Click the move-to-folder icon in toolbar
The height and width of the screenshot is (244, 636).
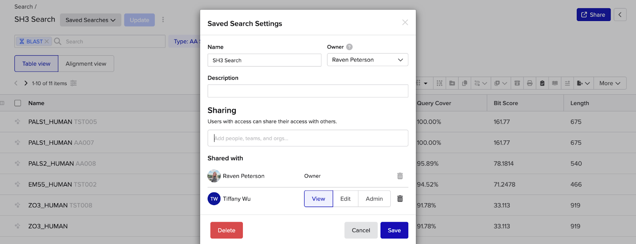click(x=452, y=83)
